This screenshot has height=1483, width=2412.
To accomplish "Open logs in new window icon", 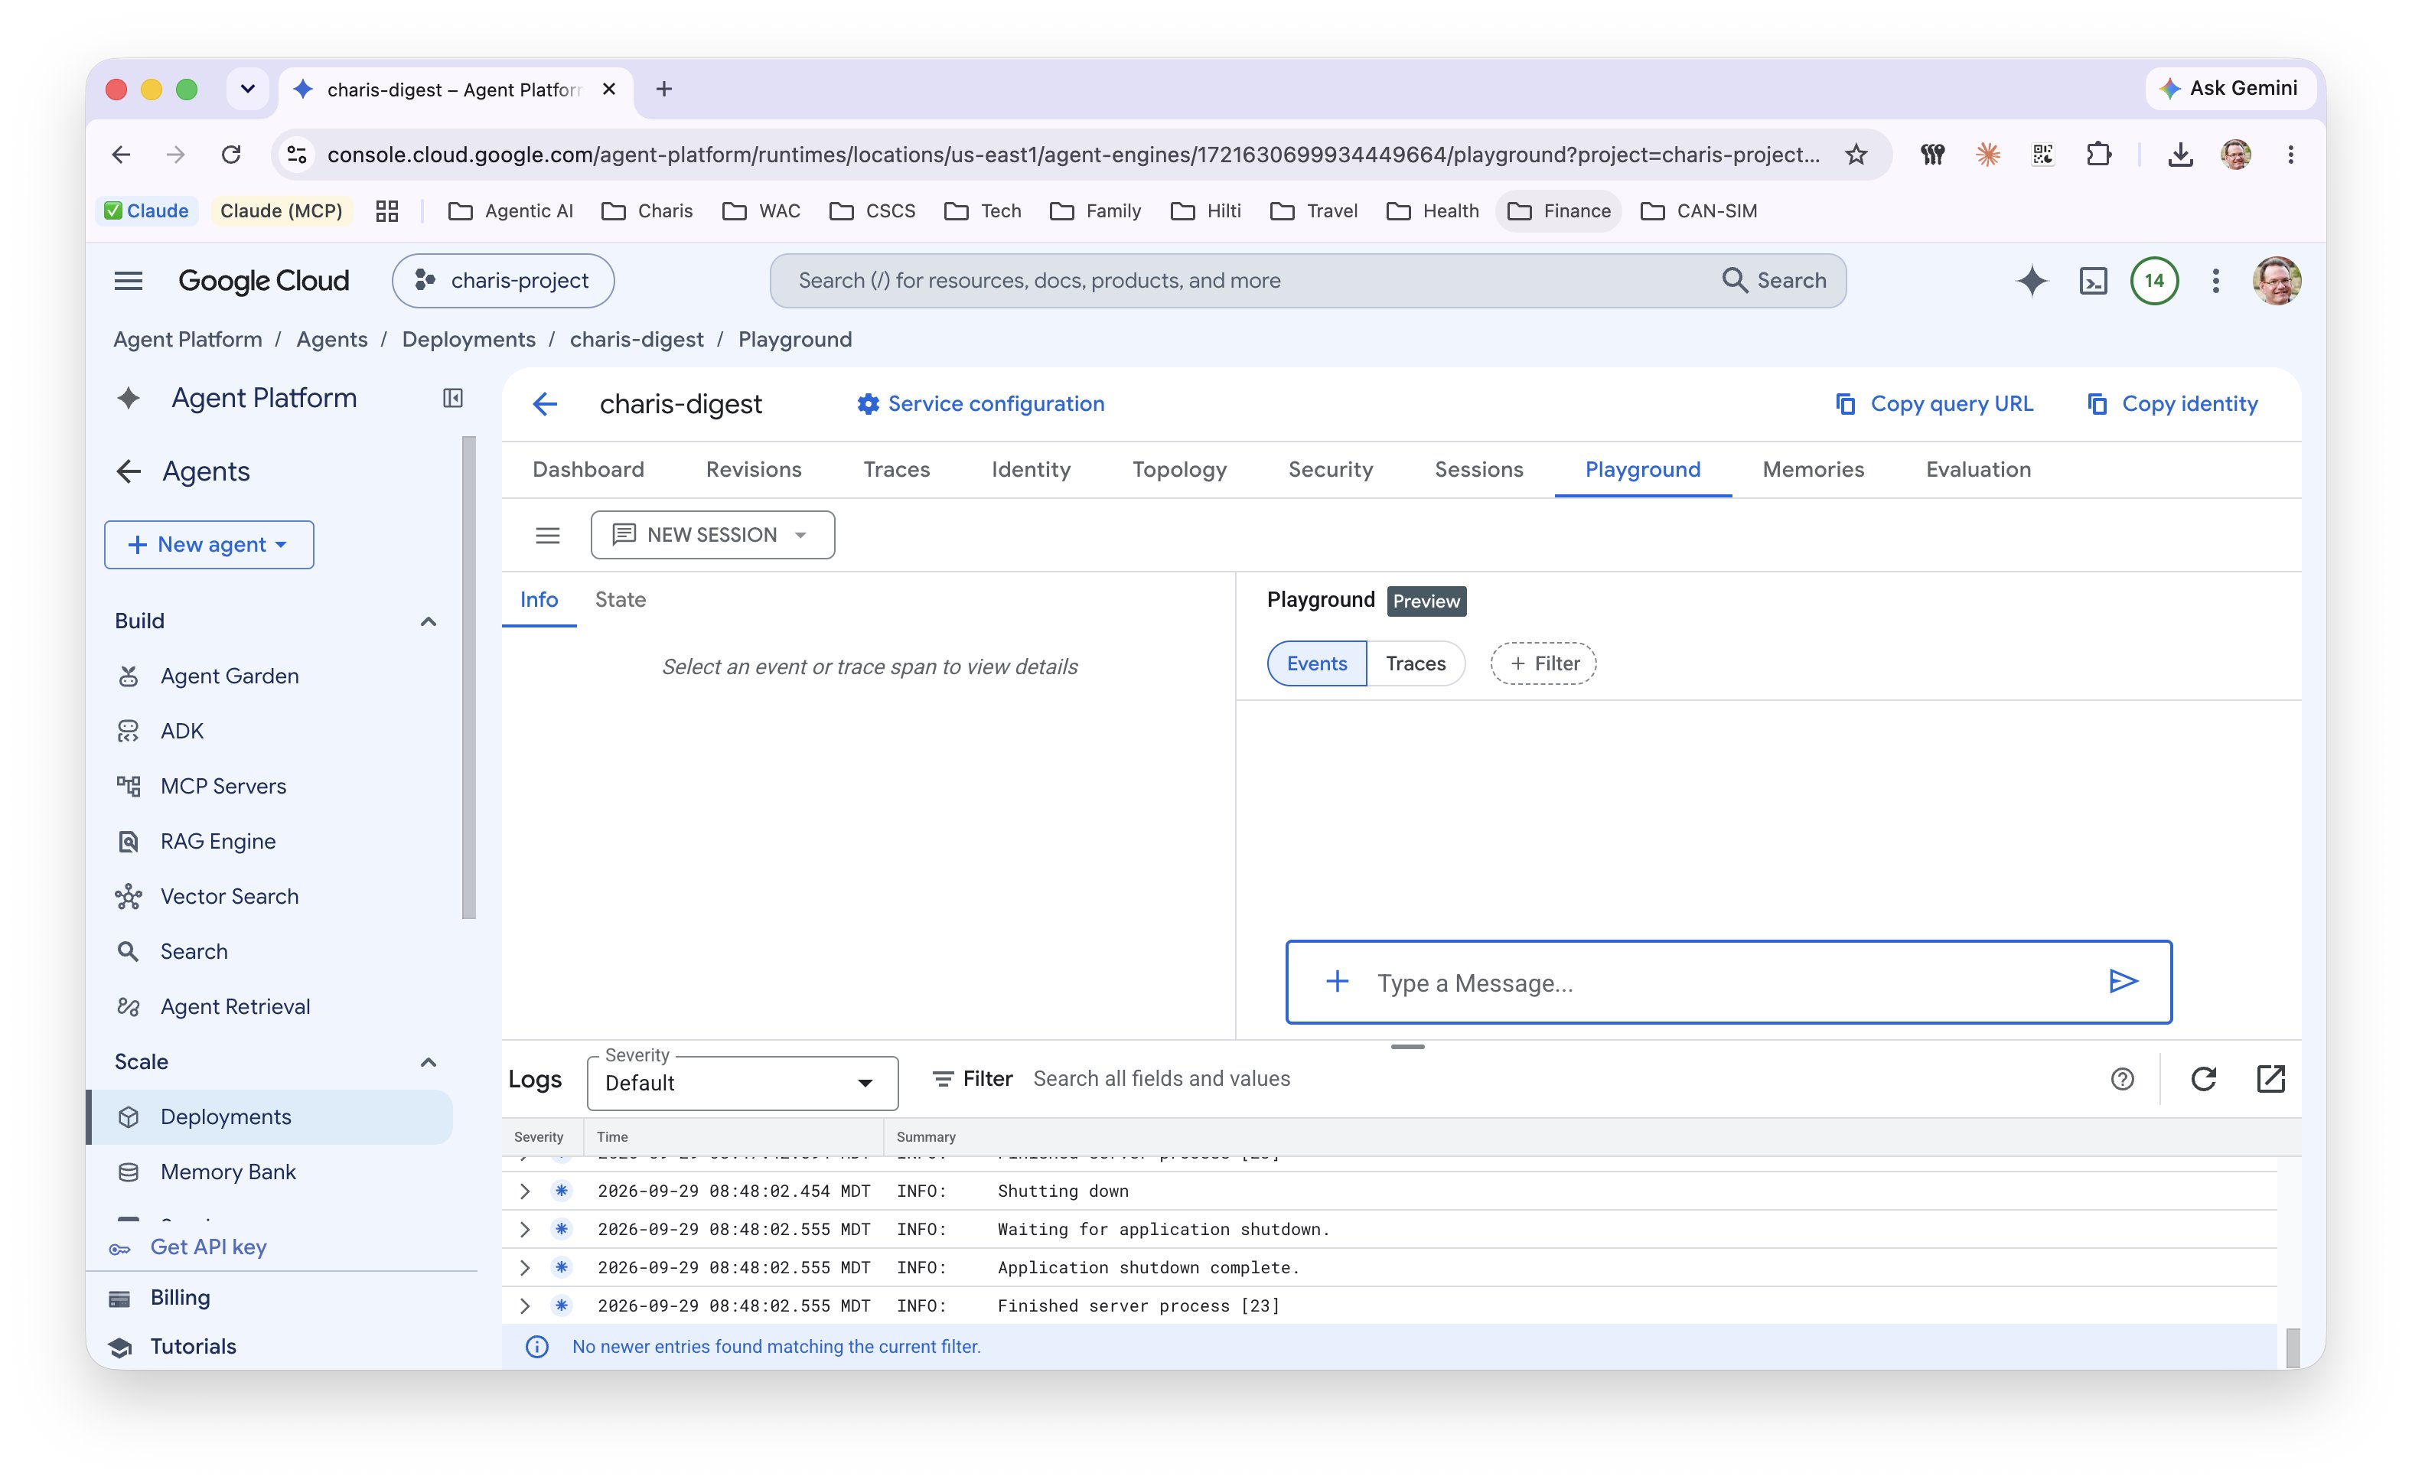I will click(x=2270, y=1079).
